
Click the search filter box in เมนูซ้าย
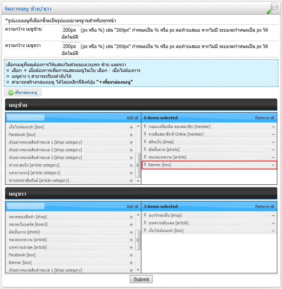(x=26, y=117)
